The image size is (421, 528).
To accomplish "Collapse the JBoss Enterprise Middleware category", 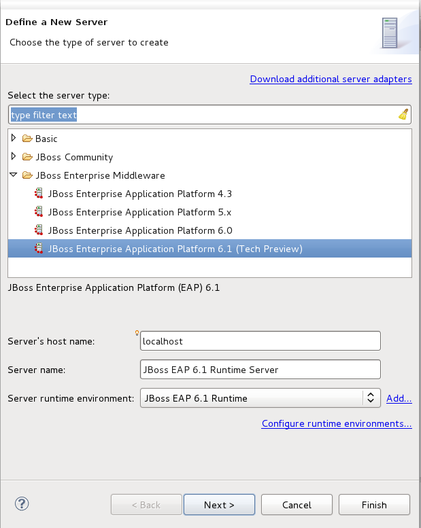I will click(x=14, y=175).
